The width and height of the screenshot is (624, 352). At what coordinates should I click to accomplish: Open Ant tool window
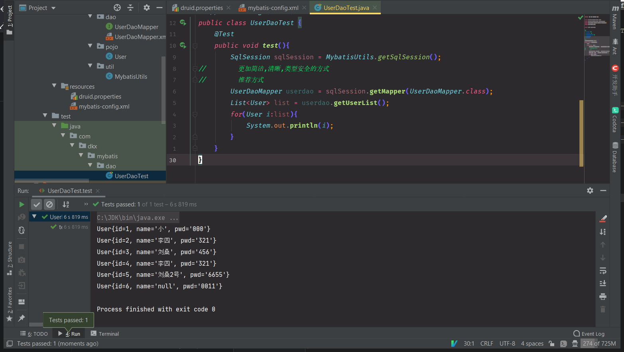coord(615,47)
